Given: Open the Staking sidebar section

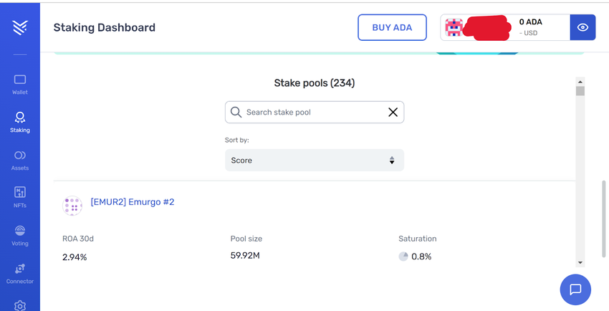Looking at the screenshot, I should point(20,121).
